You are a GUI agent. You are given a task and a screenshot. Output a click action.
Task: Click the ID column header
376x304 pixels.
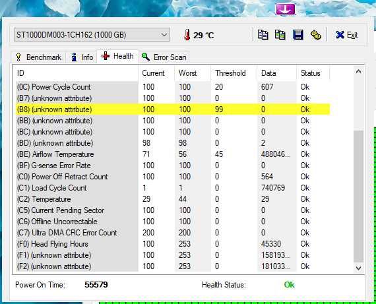77,73
